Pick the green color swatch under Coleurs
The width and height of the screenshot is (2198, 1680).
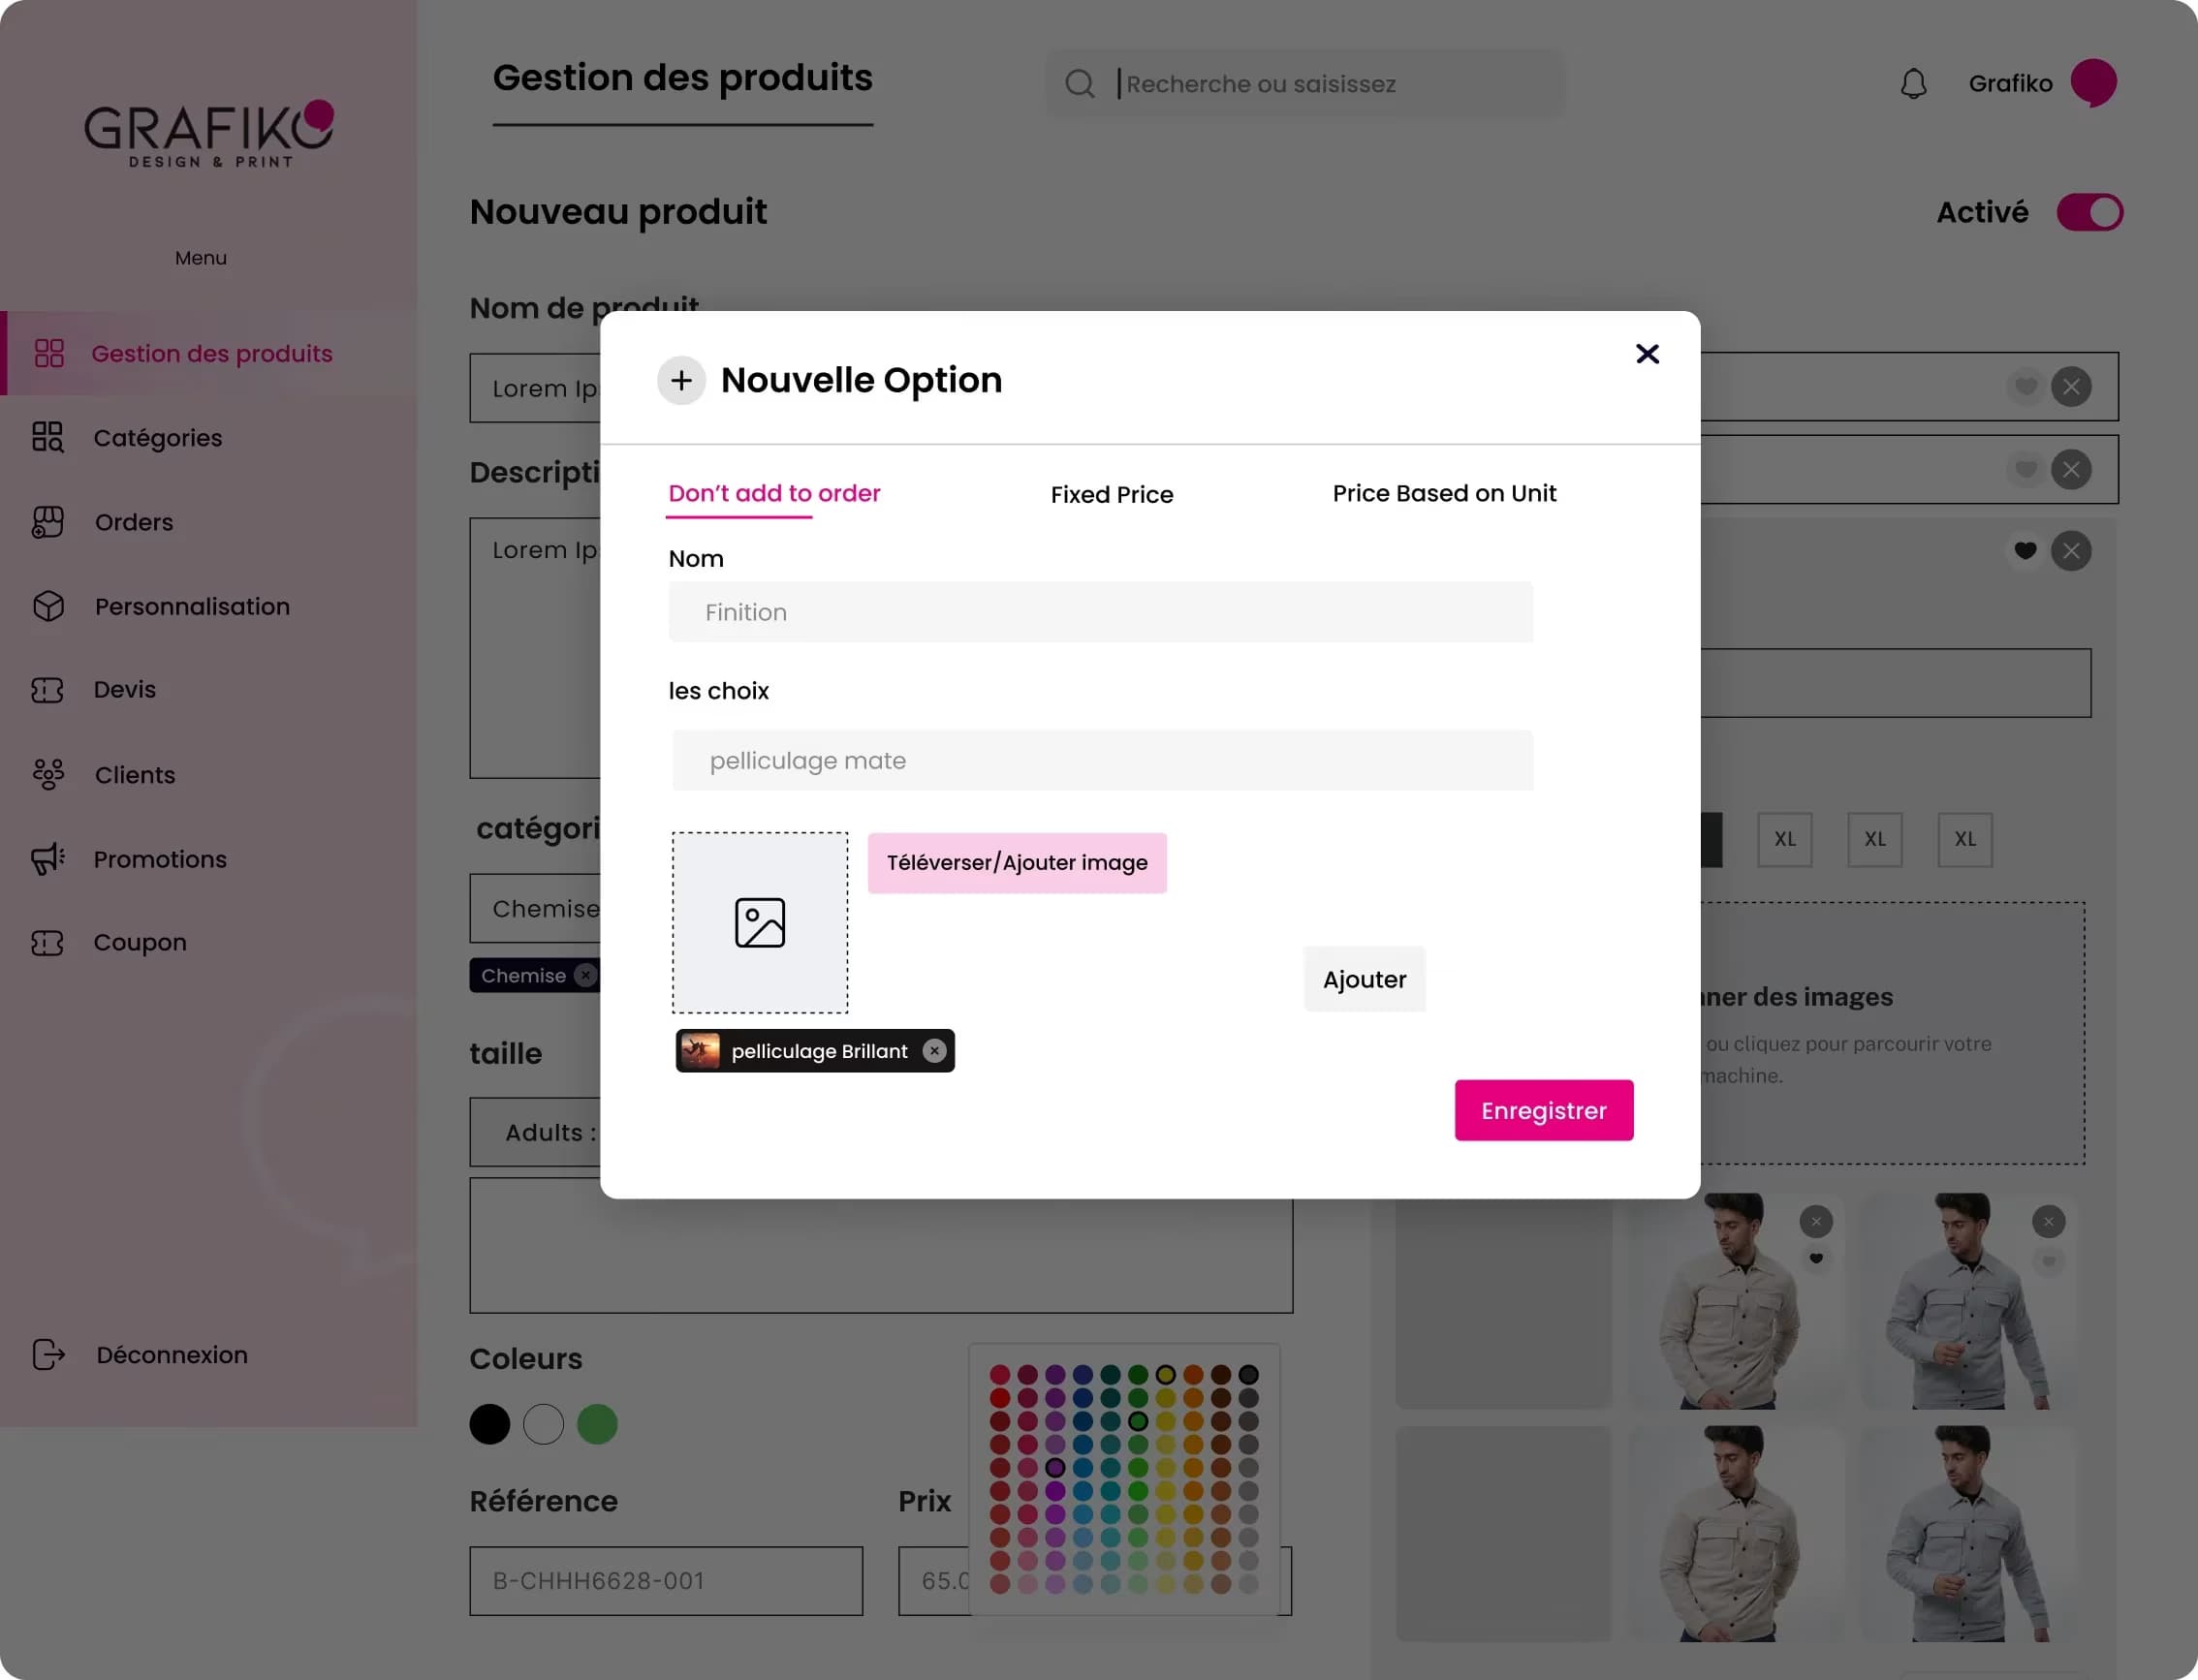click(x=597, y=1424)
